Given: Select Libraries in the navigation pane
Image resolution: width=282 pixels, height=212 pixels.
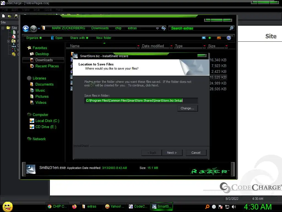Looking at the screenshot, I should (39, 78).
